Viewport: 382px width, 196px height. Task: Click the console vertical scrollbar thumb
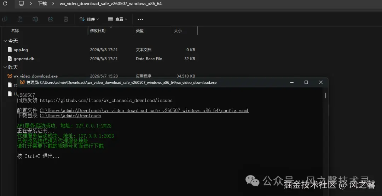coord(325,95)
